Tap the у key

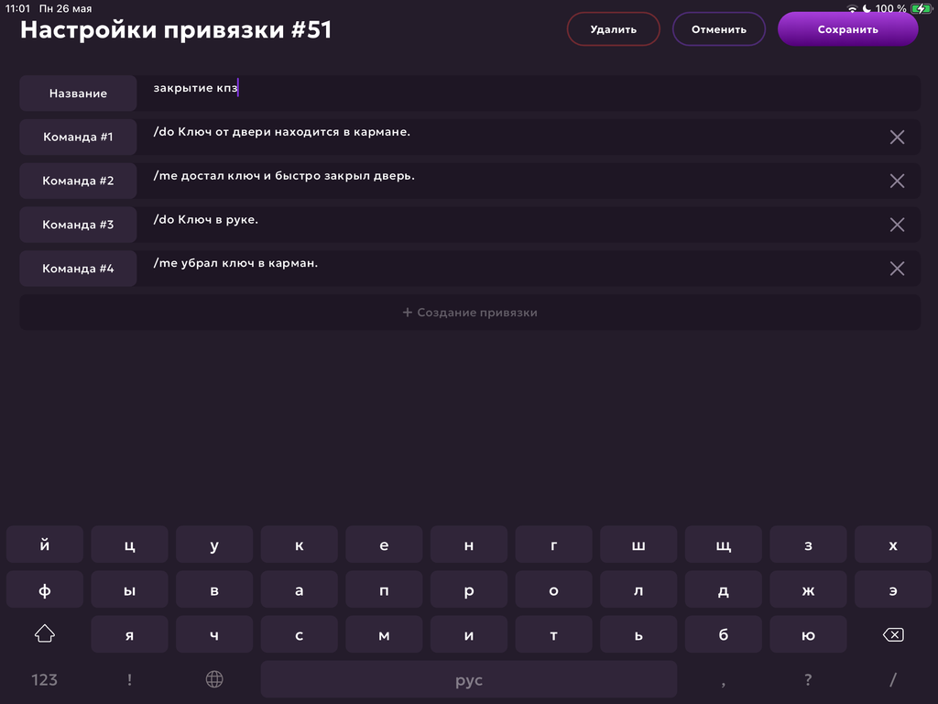click(x=214, y=544)
